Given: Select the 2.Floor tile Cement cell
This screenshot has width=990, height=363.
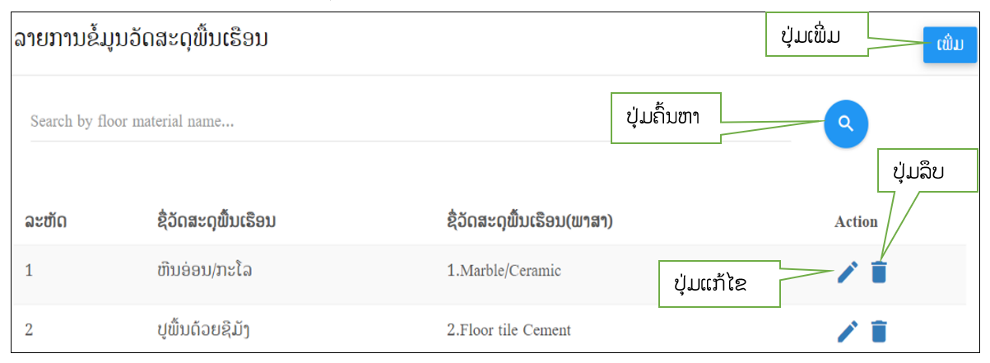Looking at the screenshot, I should tap(509, 330).
